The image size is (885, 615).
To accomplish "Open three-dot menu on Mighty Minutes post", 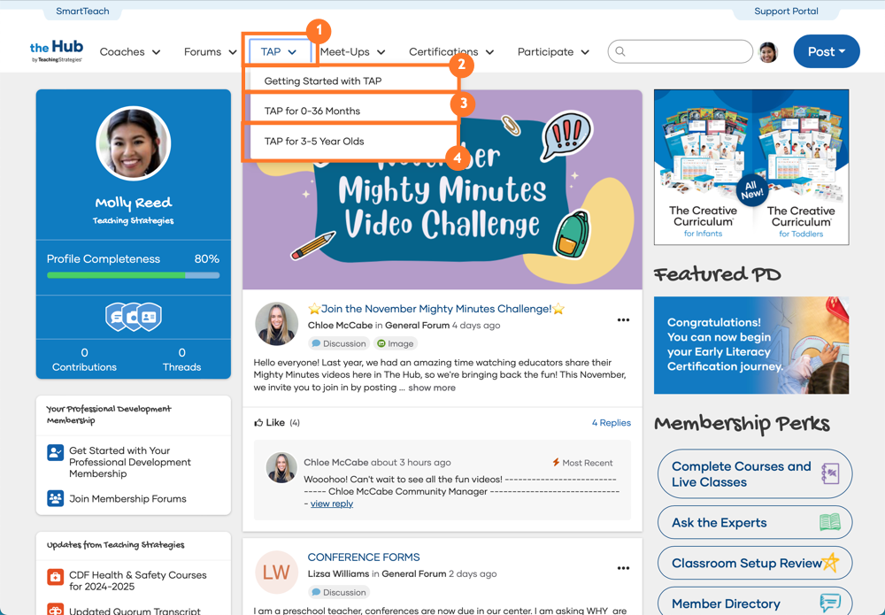I will click(x=623, y=320).
